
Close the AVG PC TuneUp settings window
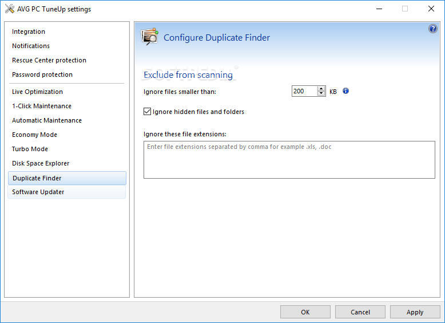point(431,9)
